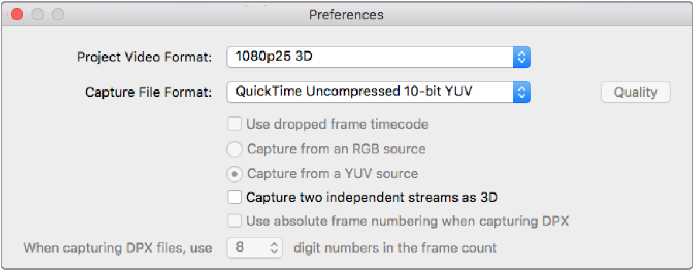Click the Project Video Format label
The height and width of the screenshot is (272, 694).
145,57
